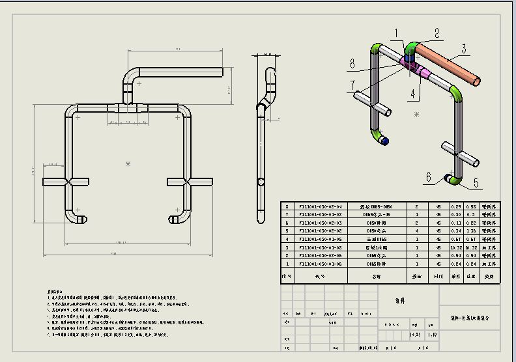Image resolution: width=516 pixels, height=362 pixels.
Task: Select part code F111001-030-02-02 in the parts table
Action: [320, 231]
